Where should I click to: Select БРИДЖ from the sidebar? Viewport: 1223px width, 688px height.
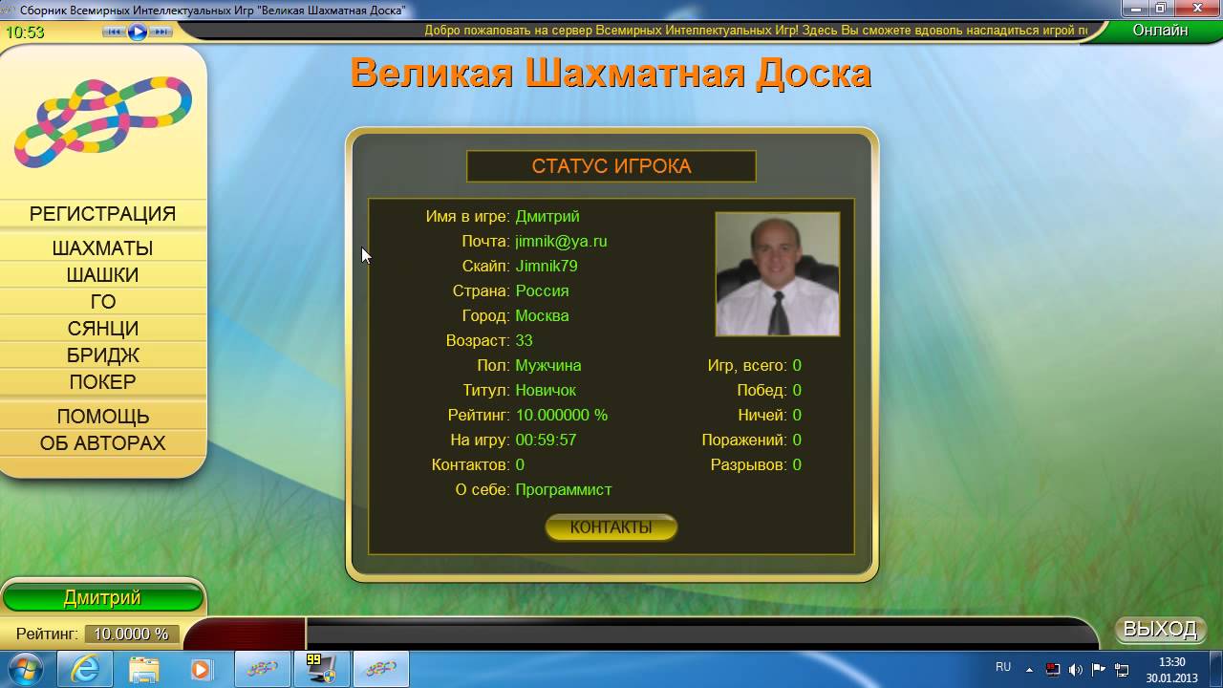tap(103, 355)
